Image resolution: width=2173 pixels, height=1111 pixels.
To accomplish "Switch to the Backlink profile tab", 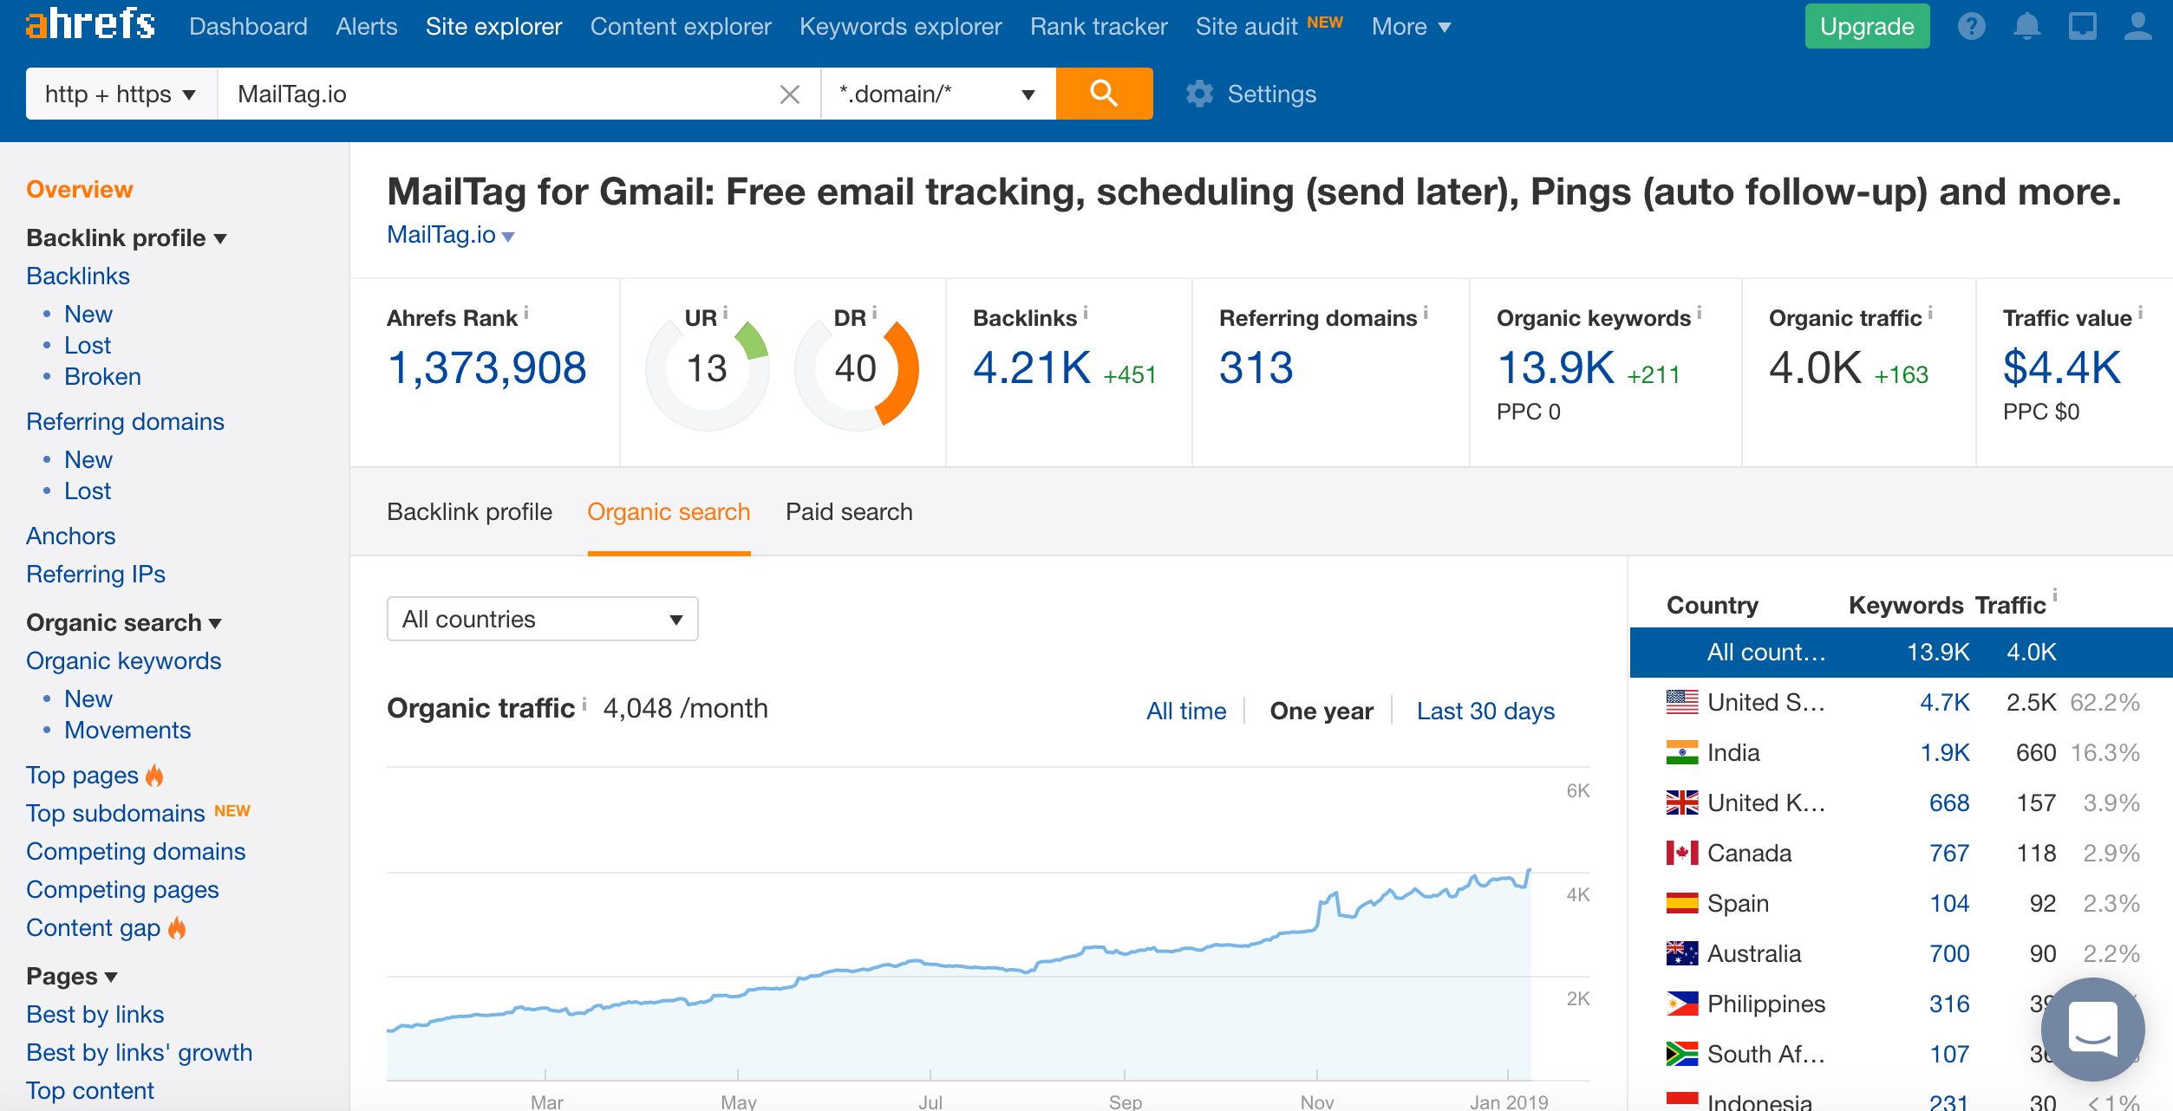I will [469, 512].
